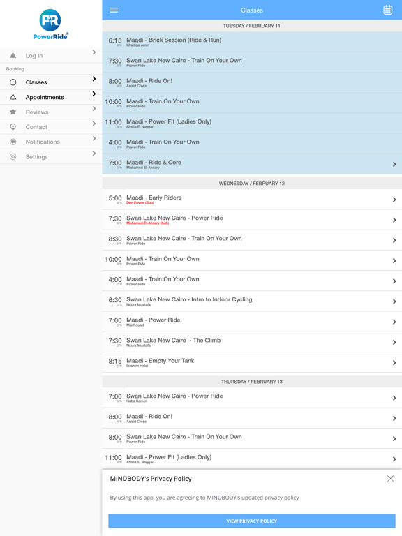
Task: Open Thursday 8:00 Maadi Ride On! class
Action: tap(252, 419)
